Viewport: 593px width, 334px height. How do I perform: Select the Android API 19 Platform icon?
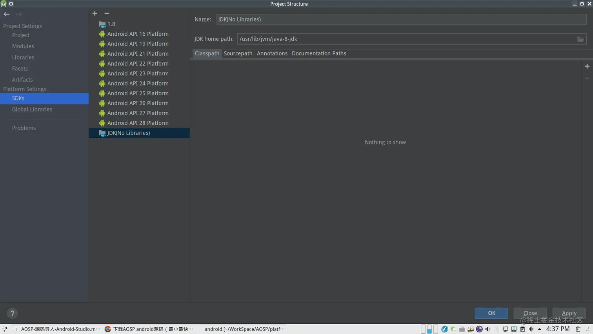[102, 44]
